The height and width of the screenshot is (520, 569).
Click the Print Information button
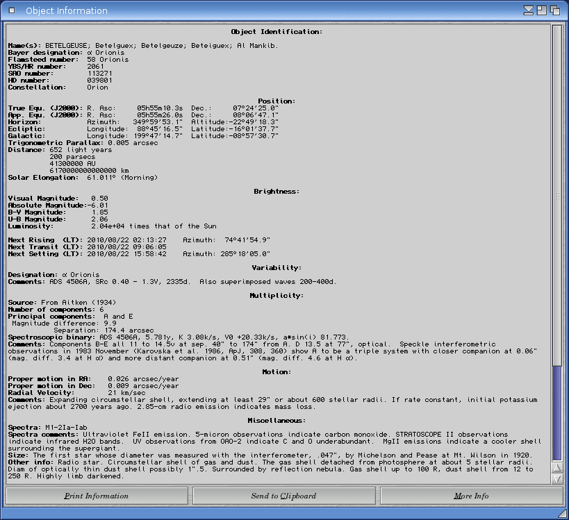97,496
